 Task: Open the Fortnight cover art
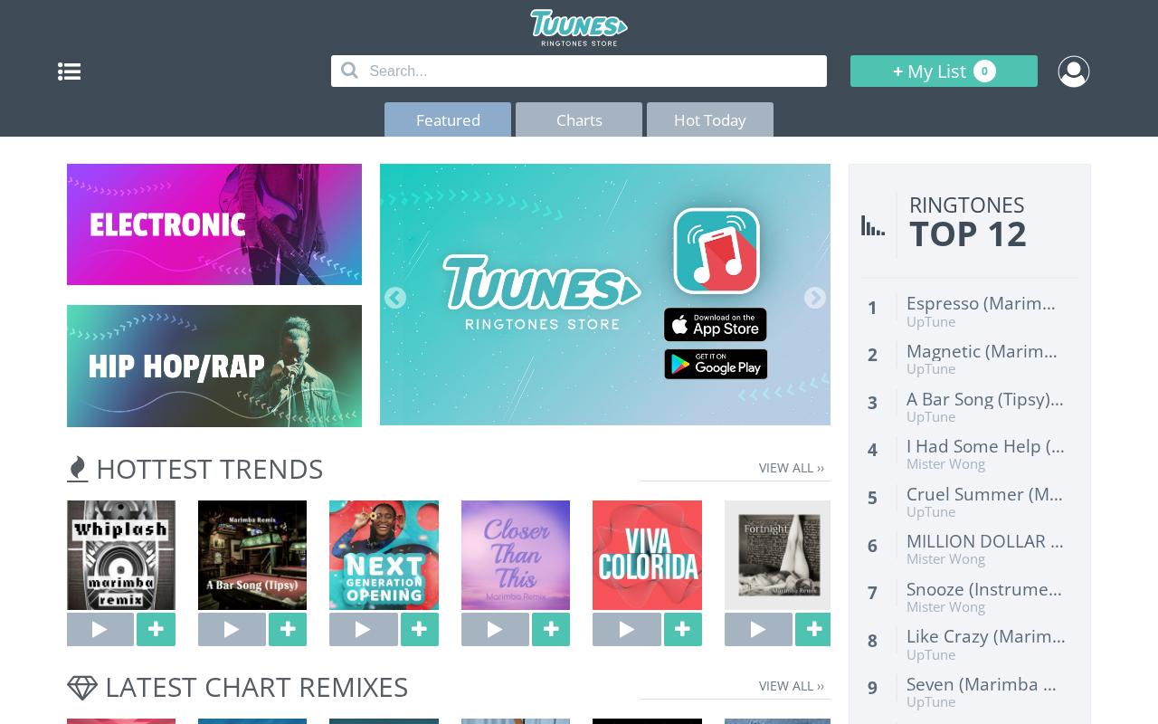click(777, 555)
